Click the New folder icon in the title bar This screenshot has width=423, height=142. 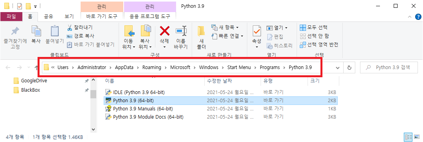(x=28, y=6)
